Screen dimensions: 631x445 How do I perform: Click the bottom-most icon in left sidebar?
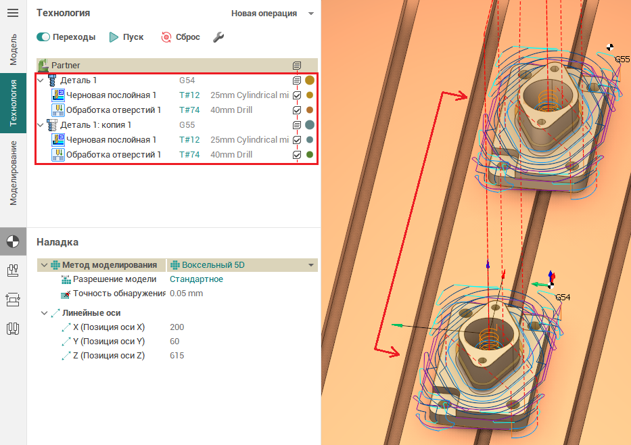(x=13, y=329)
